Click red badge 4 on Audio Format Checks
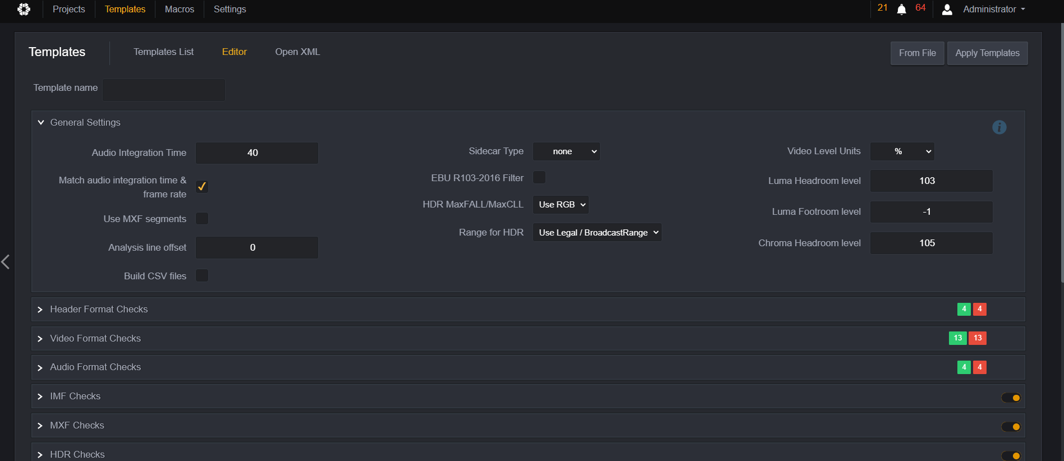The width and height of the screenshot is (1064, 461). click(979, 367)
